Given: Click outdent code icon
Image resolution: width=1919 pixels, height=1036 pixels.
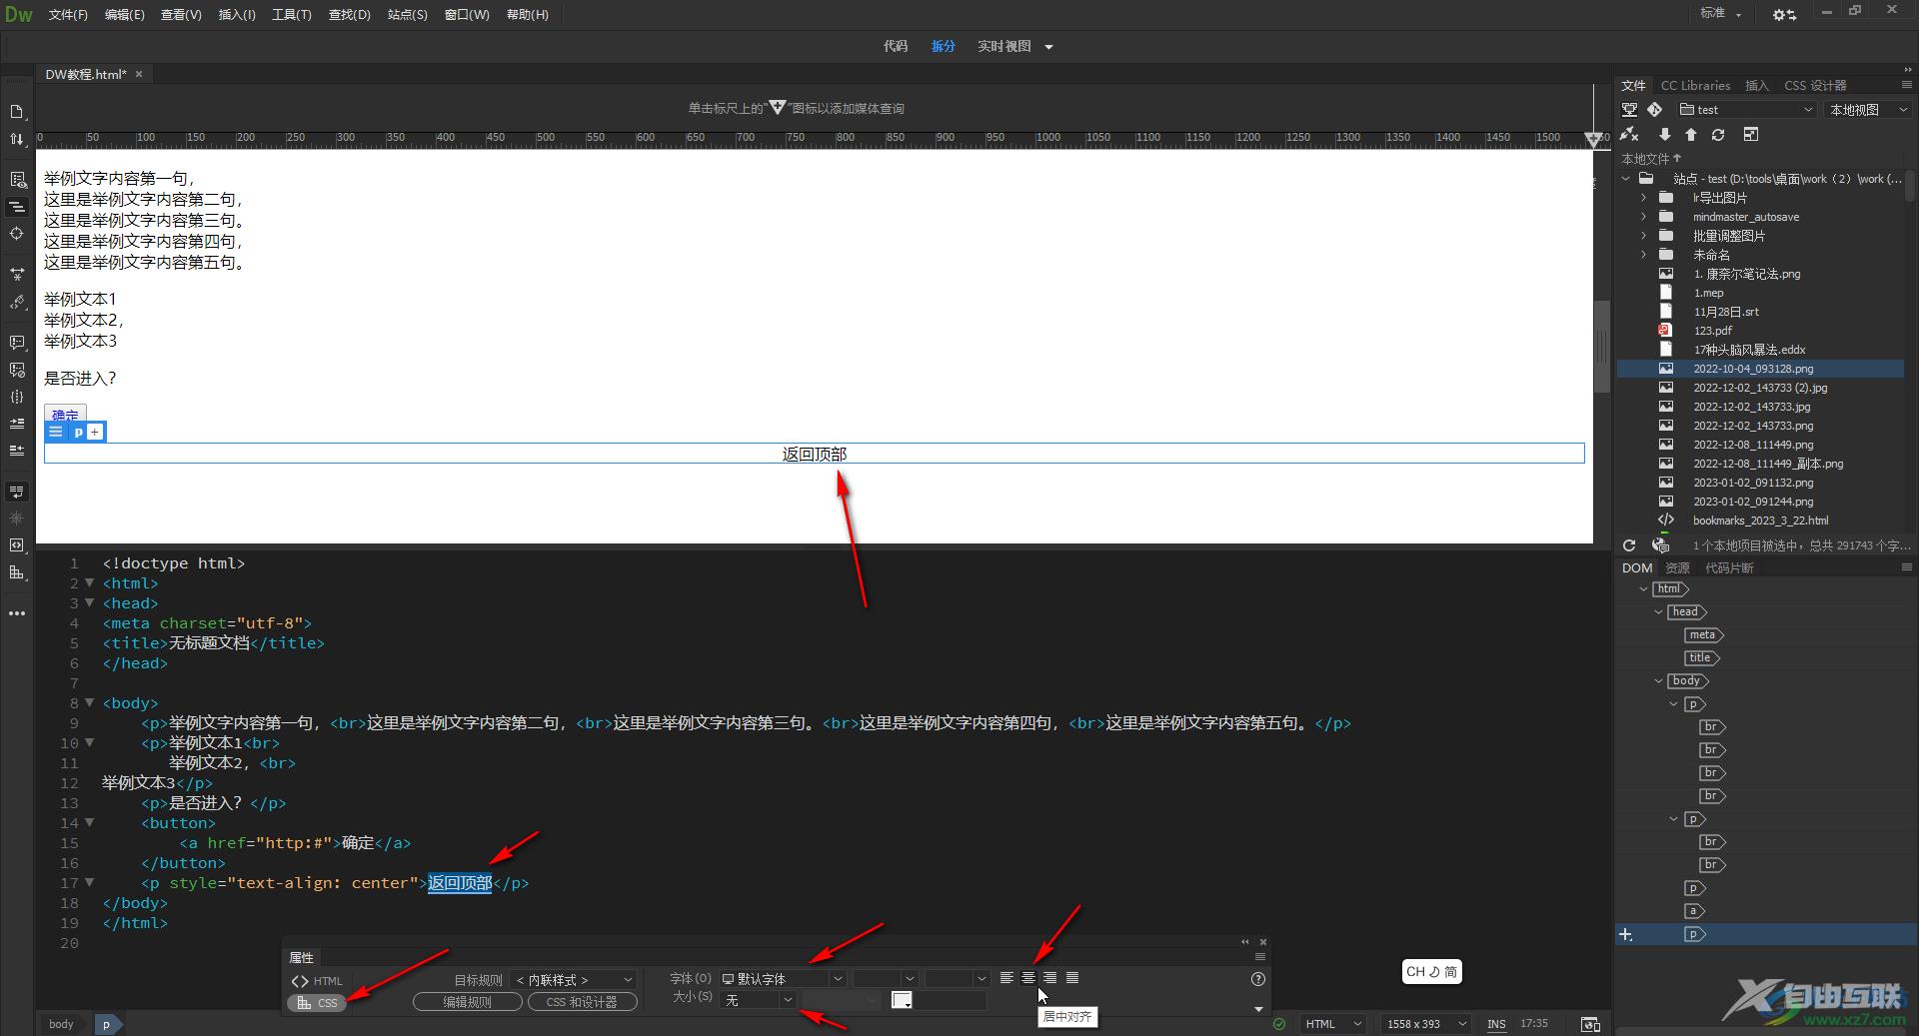Looking at the screenshot, I should tap(17, 451).
